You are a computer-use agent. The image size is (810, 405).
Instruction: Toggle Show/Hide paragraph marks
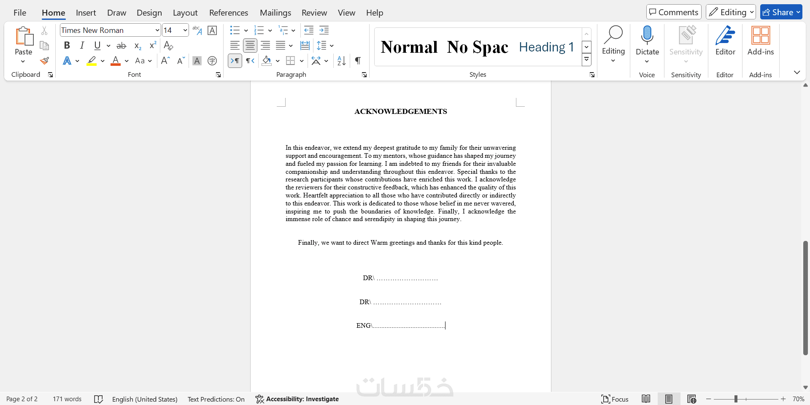[358, 61]
